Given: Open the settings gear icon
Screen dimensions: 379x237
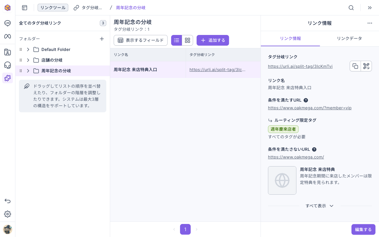Looking at the screenshot, I should tap(7, 214).
